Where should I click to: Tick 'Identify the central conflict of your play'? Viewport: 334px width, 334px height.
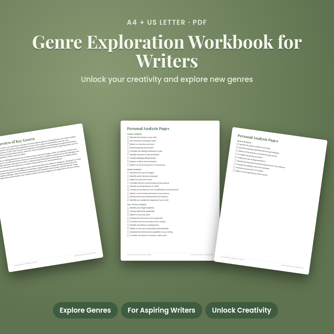click(x=238, y=144)
